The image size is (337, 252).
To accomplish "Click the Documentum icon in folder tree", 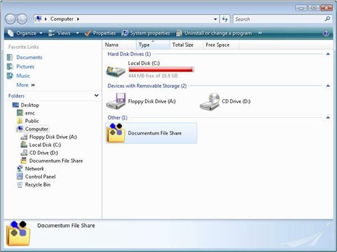I will click(24, 160).
